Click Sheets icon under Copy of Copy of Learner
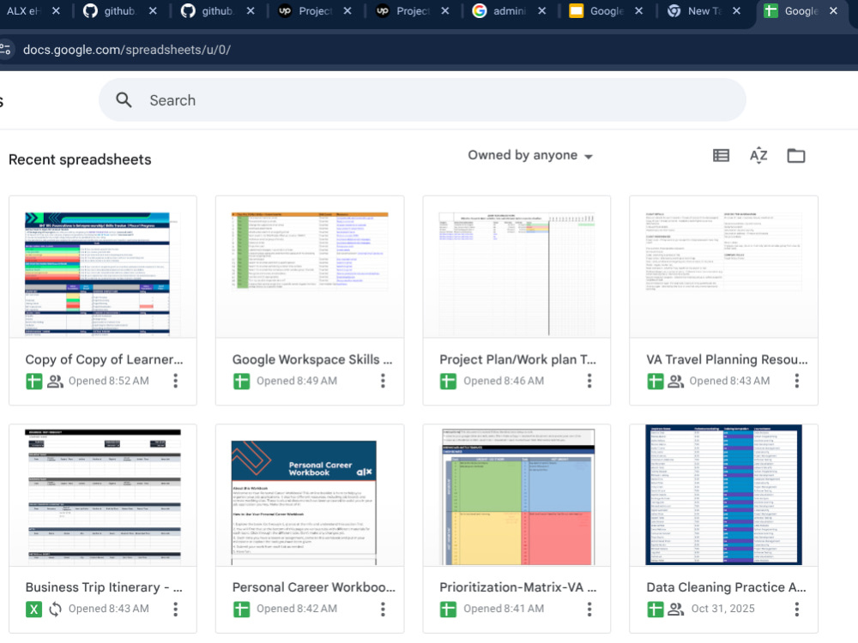Viewport: 858px width, 643px height. coord(34,382)
